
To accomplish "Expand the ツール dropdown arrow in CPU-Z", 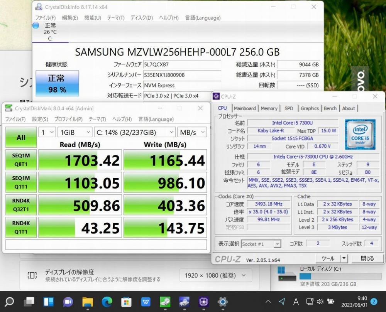I will [344, 258].
